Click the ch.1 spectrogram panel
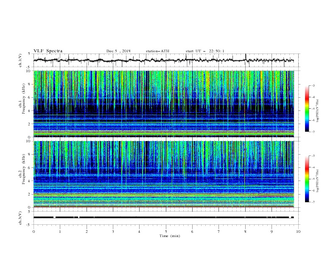Viewport: 336px width, 260px height. coord(163,104)
